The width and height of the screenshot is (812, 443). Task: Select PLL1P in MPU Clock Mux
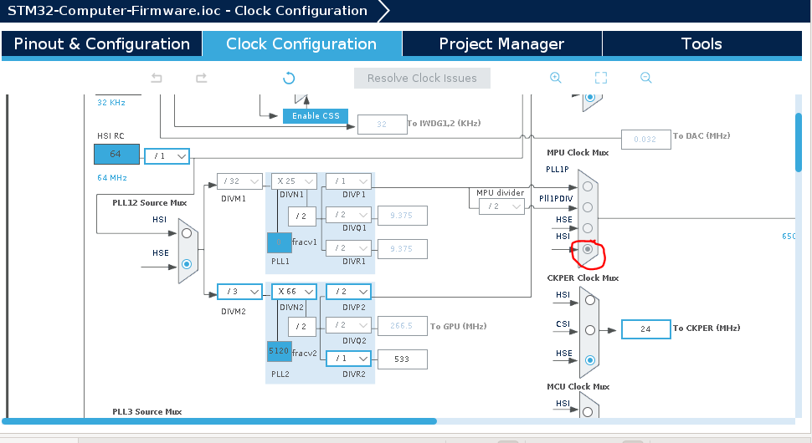[588, 186]
